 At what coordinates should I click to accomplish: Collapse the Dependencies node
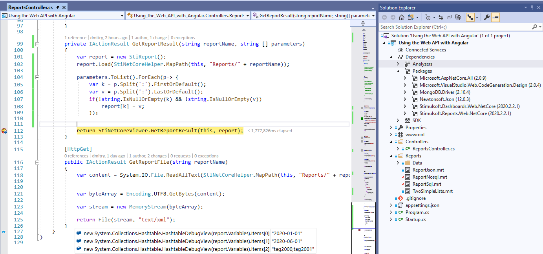click(x=391, y=57)
